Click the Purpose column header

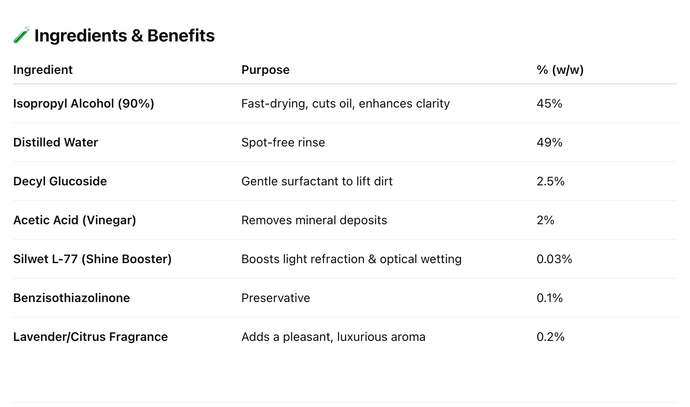click(265, 70)
